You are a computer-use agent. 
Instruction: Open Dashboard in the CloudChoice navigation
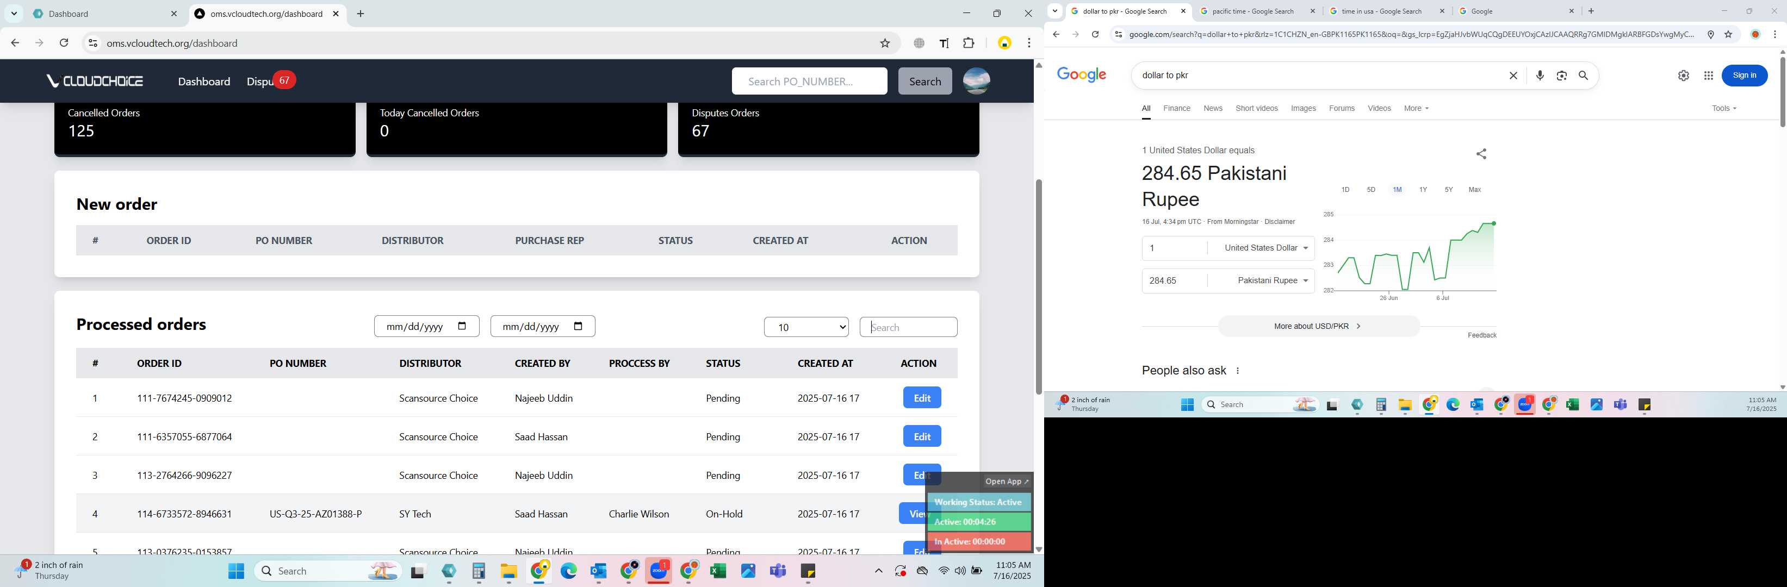click(204, 82)
